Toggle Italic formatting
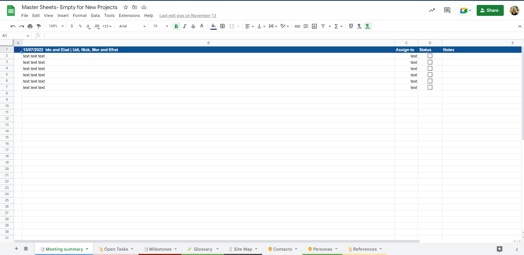 click(x=185, y=26)
